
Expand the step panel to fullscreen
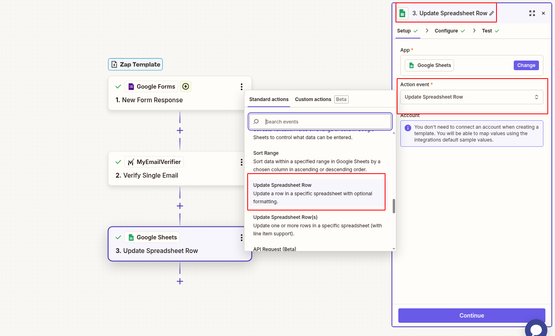click(532, 13)
